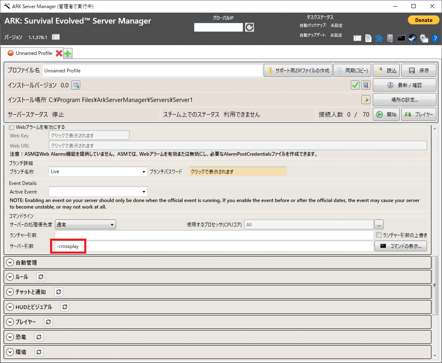Open the SteamCMD icon in header
442x363 pixels.
[412, 38]
